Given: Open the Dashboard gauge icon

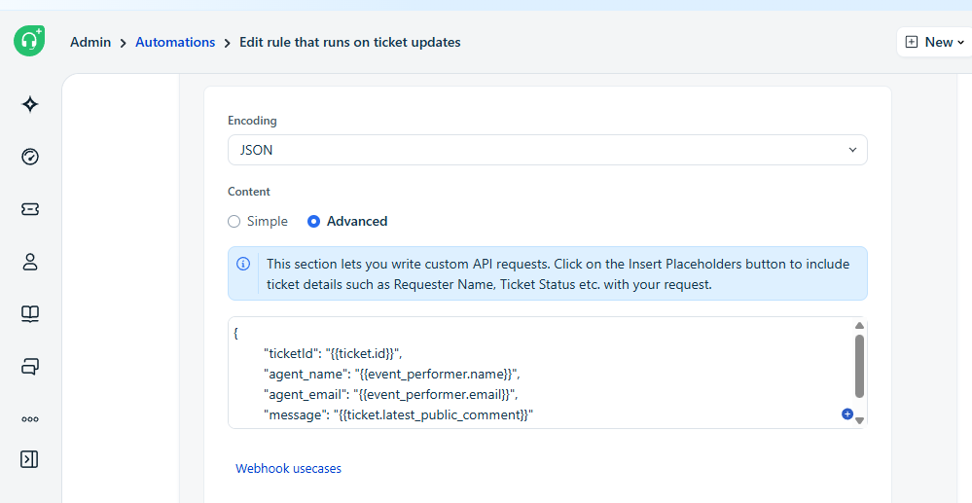Looking at the screenshot, I should [x=30, y=157].
